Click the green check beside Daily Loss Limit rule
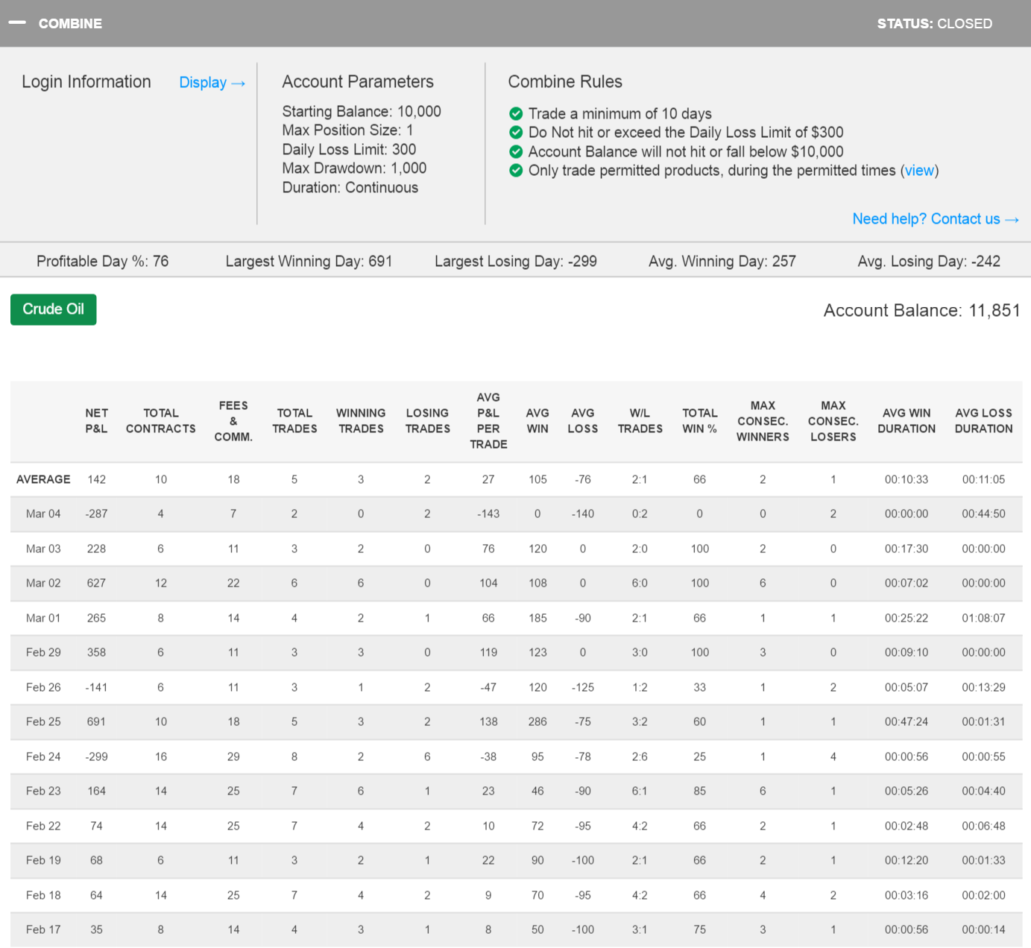1031x948 pixels. coord(516,133)
